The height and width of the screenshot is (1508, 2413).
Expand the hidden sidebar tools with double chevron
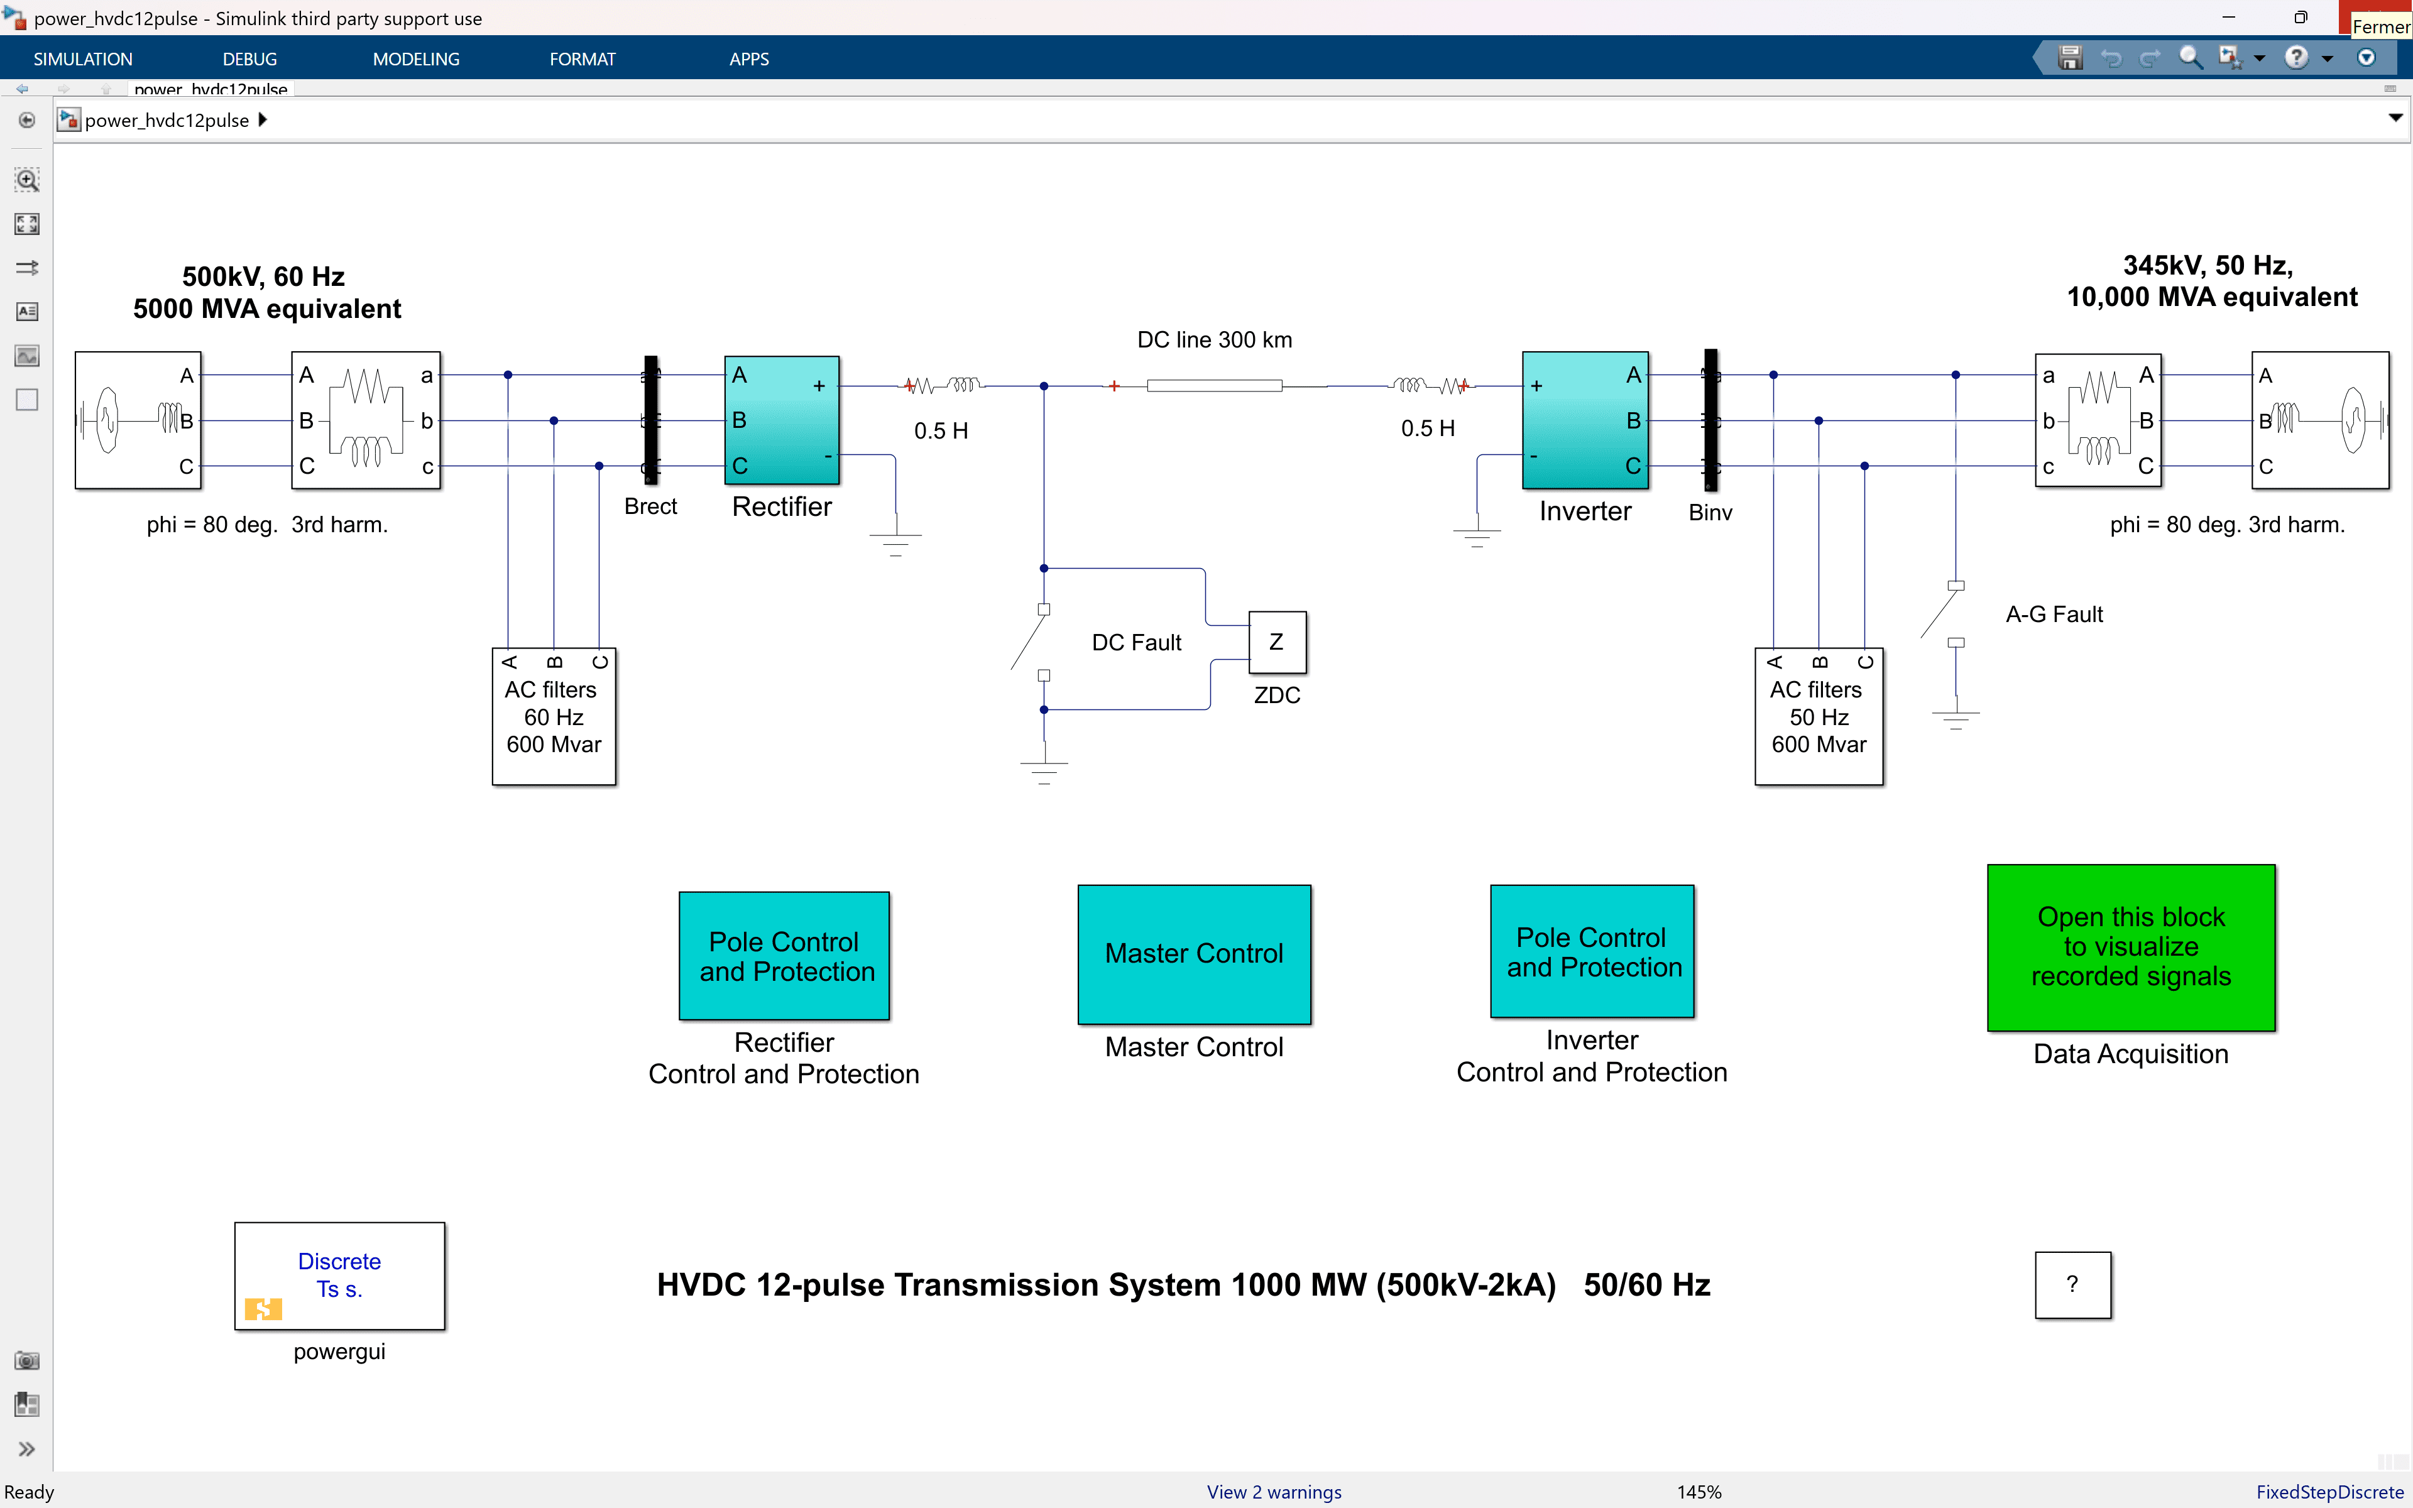(27, 1448)
